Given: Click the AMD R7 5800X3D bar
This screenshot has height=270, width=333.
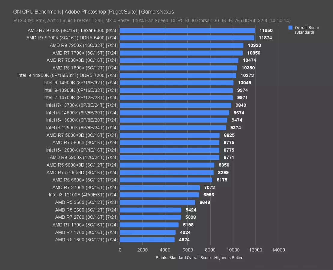Looking at the screenshot, I should click(x=170, y=135).
